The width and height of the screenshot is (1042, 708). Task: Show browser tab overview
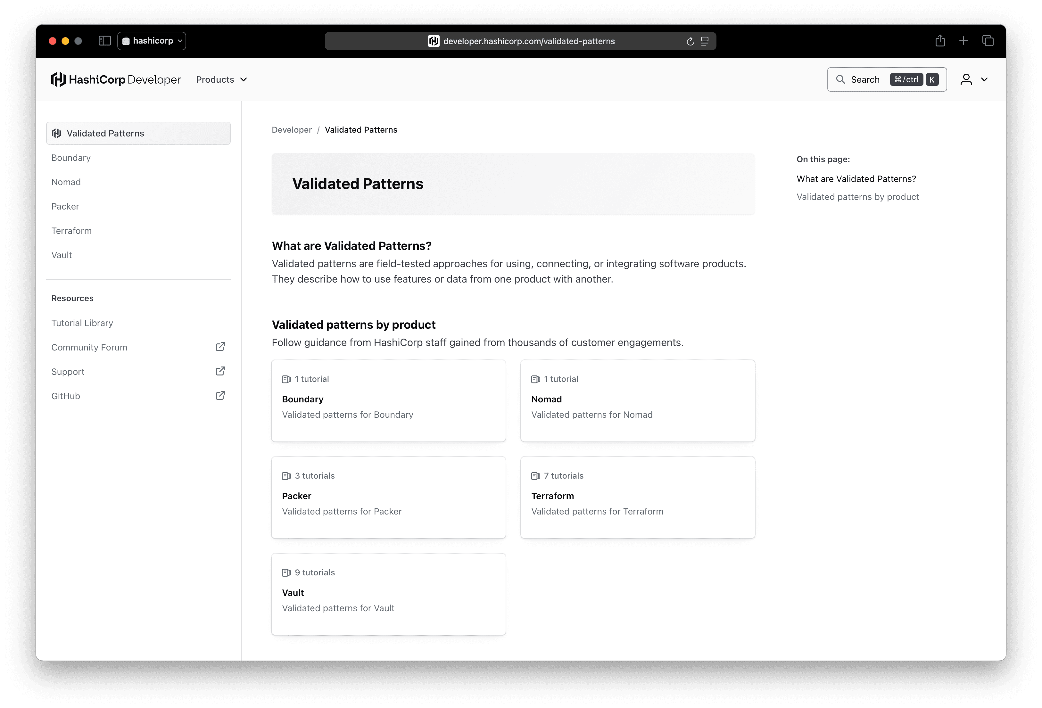point(988,40)
